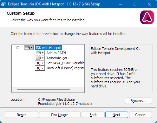Screen dimensions: 157x123
Task: Click the installer icon in title bar
Action: (3, 4)
